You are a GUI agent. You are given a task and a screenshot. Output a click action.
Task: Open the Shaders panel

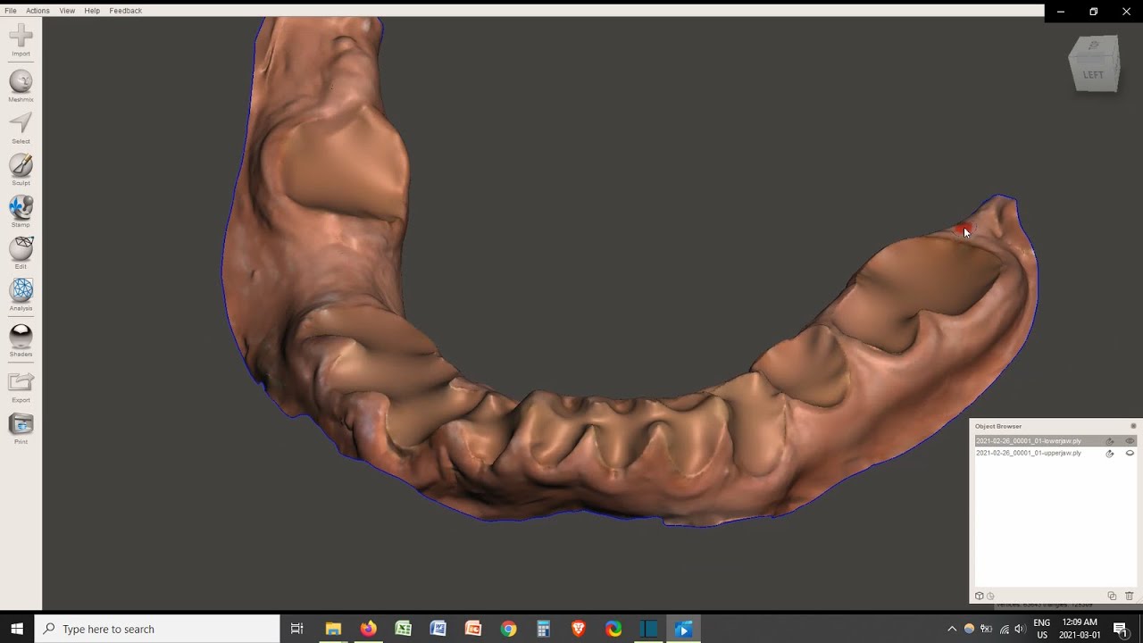coord(21,340)
